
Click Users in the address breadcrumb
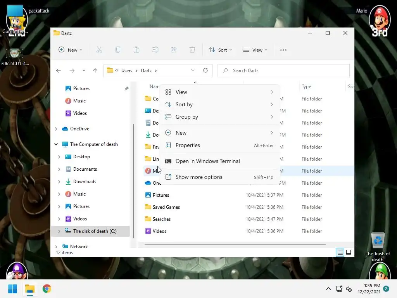click(x=127, y=71)
